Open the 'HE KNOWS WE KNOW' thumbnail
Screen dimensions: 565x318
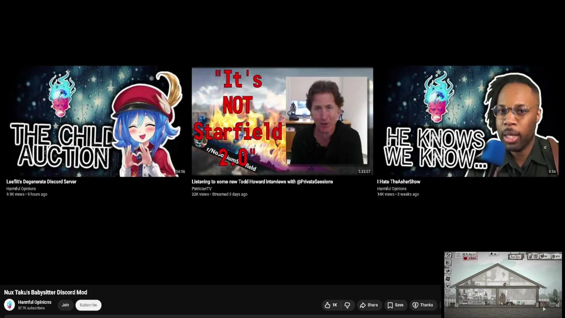pyautogui.click(x=468, y=121)
